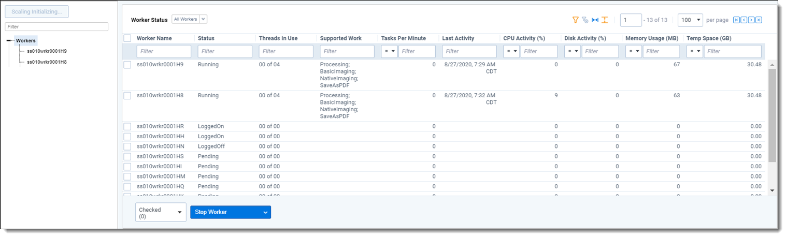
Task: Open the 100 per page dropdown
Action: coord(690,20)
